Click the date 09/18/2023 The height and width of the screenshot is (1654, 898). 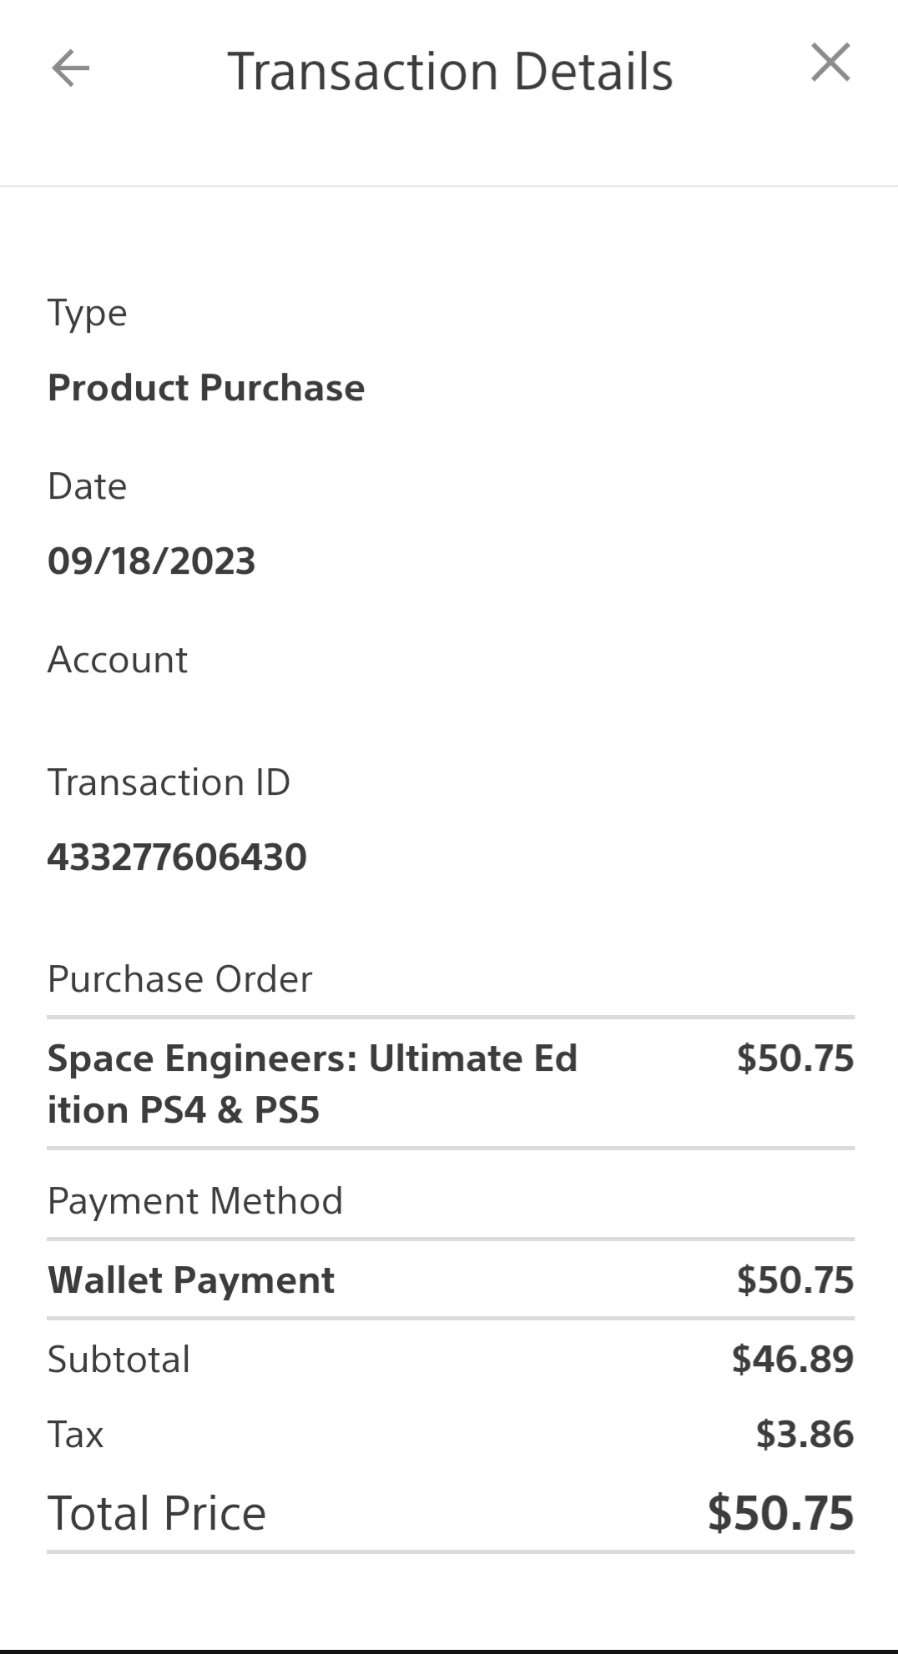(151, 561)
